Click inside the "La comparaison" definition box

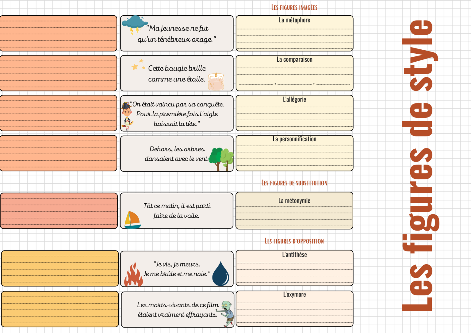(x=294, y=75)
